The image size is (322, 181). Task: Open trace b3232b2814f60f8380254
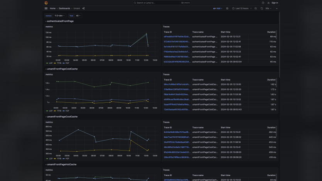[x=177, y=62]
